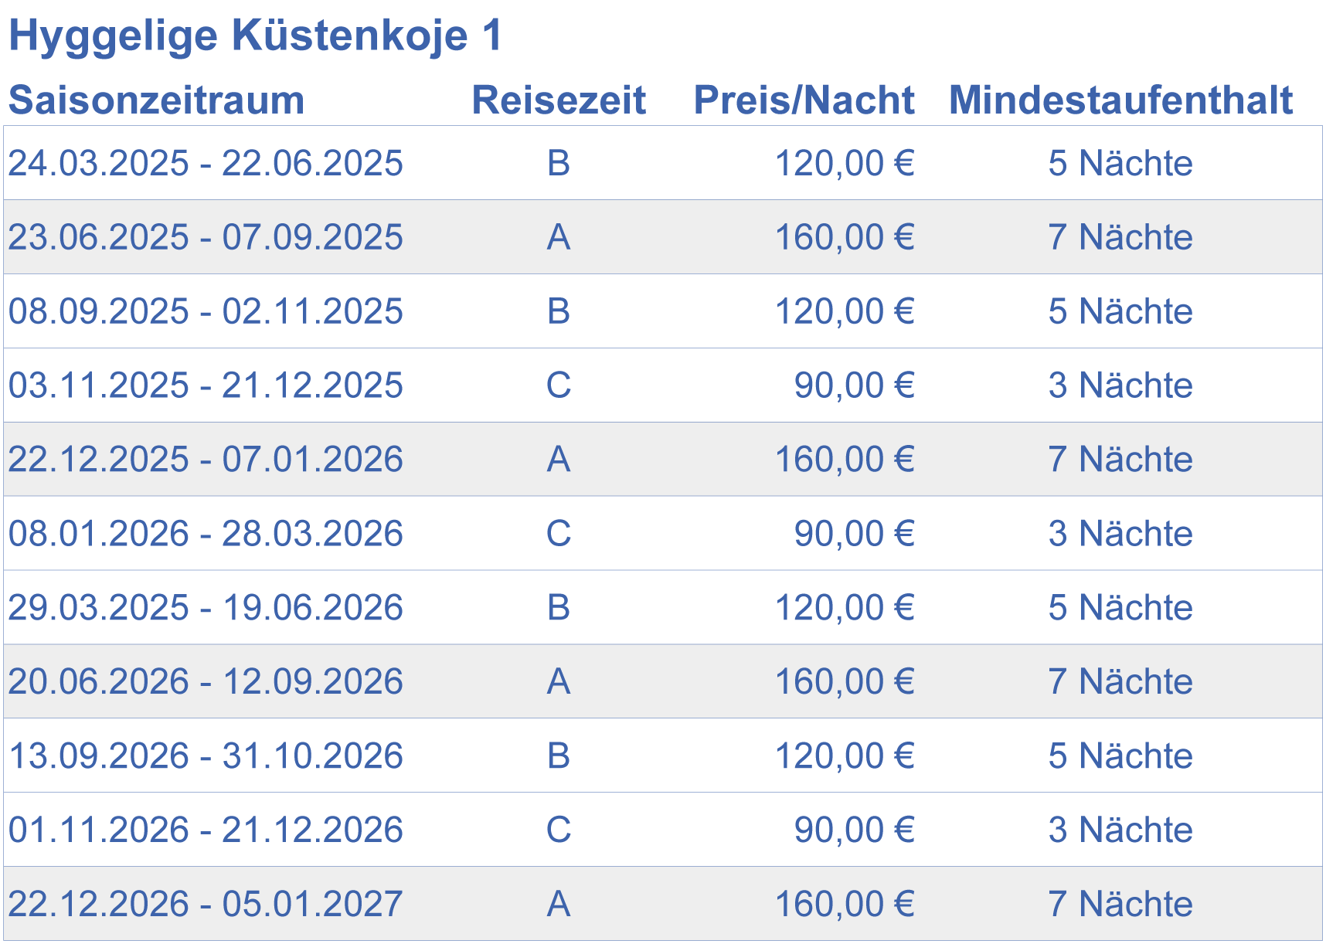
Task: Click the Hyggelige Küstenkoje 1 title
Action: click(x=255, y=36)
